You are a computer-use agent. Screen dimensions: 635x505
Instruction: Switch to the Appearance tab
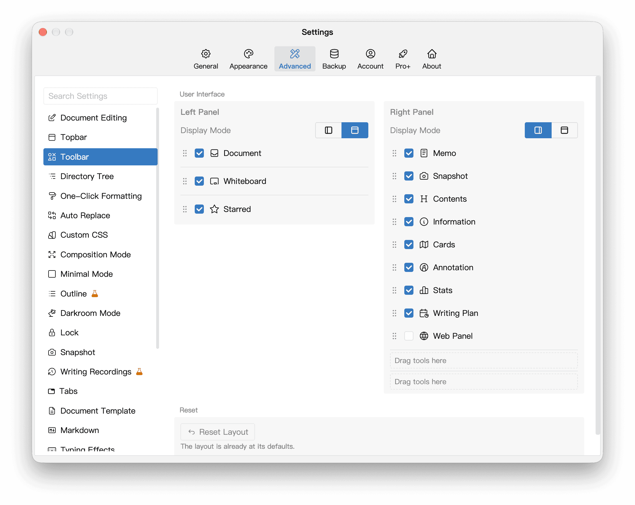click(x=248, y=59)
